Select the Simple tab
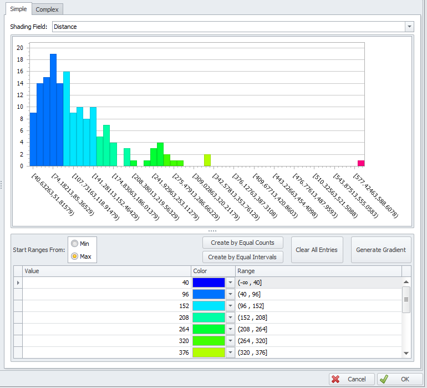 click(18, 9)
